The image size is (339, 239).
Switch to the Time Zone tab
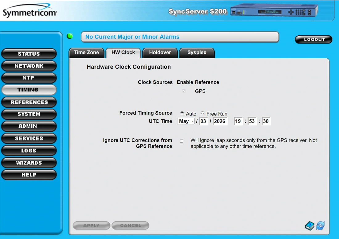pos(87,53)
